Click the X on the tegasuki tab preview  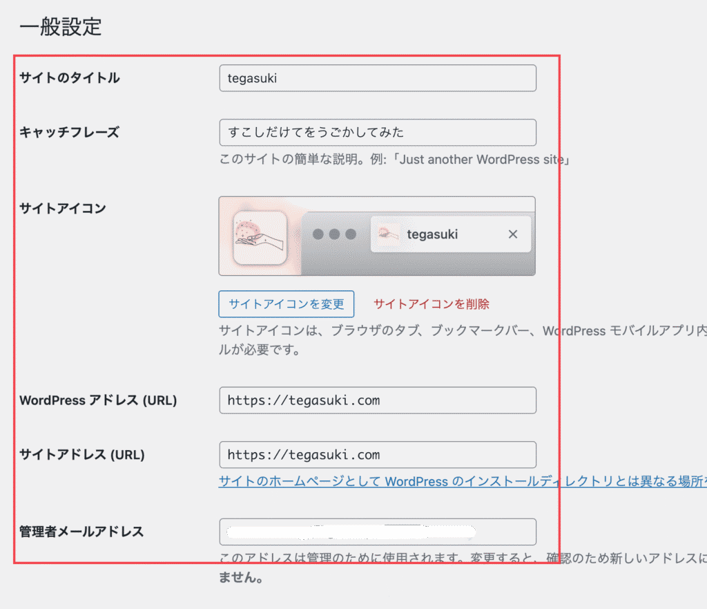click(x=512, y=234)
